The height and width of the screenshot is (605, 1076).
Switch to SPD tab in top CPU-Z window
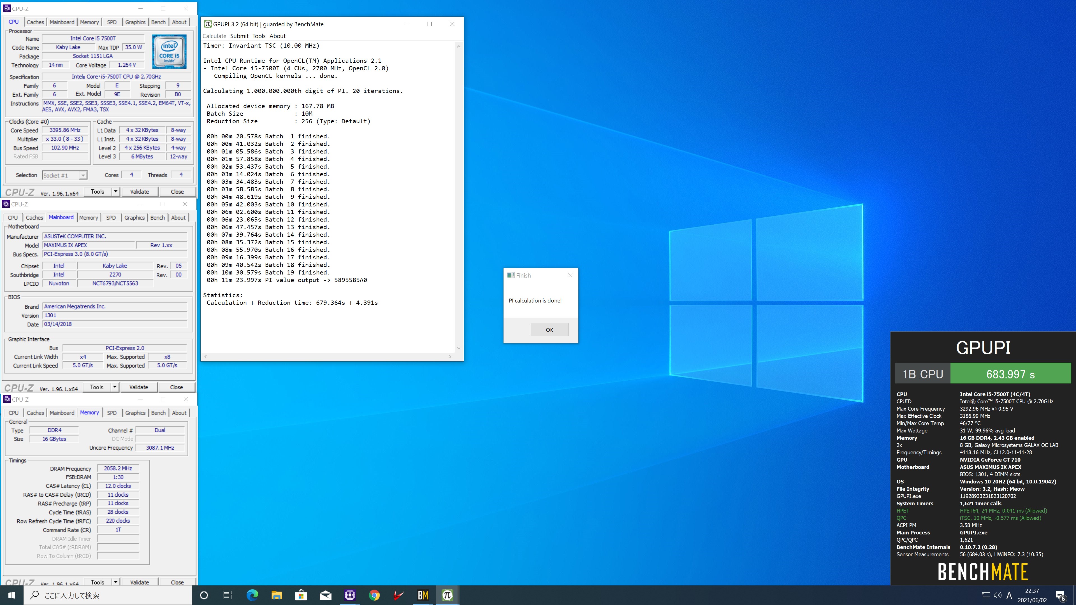coord(112,22)
